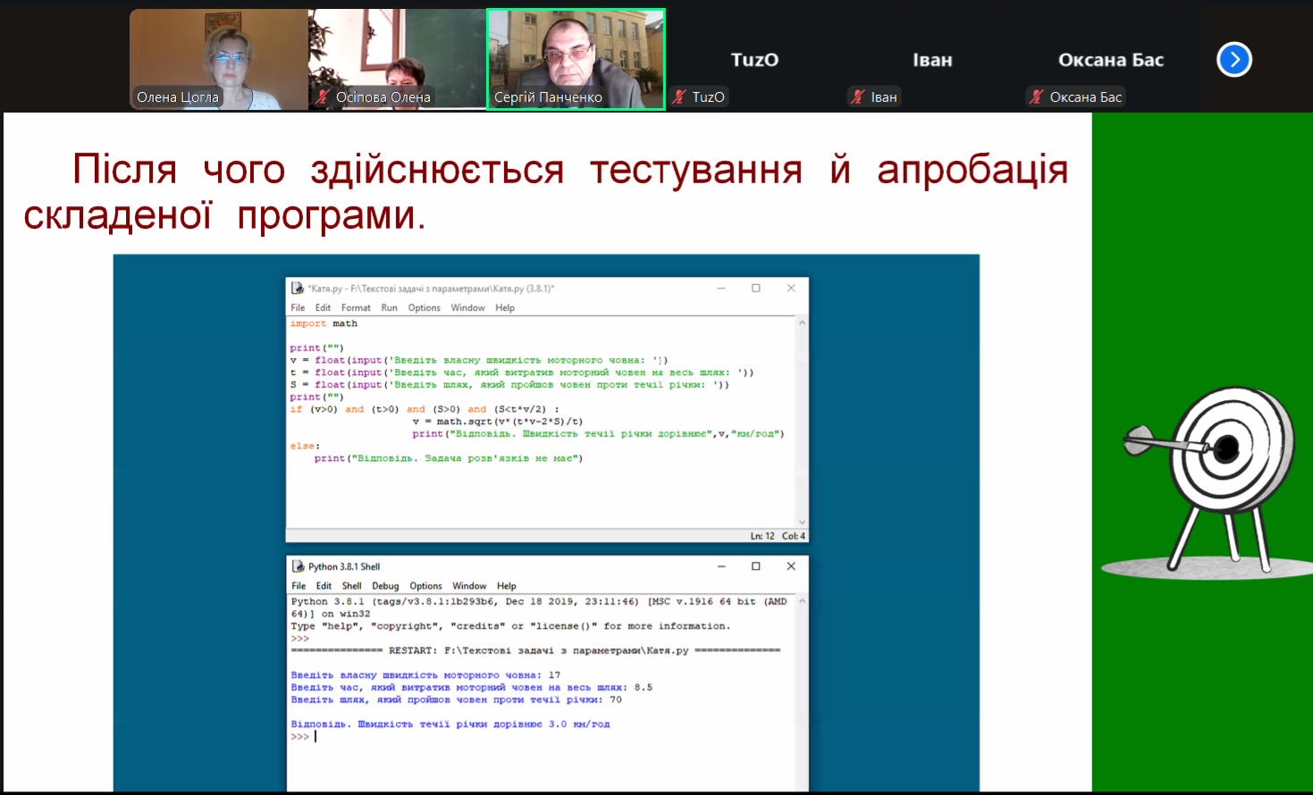This screenshot has width=1313, height=795.
Task: Click Python file icon in Катя.py title bar
Action: 298,289
